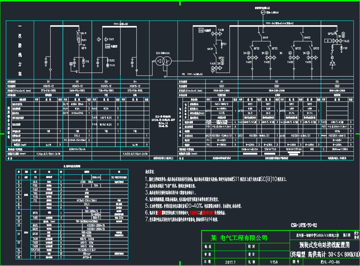Select the '55kW/71A' load cell
The width and height of the screenshot is (360, 266).
point(270,149)
